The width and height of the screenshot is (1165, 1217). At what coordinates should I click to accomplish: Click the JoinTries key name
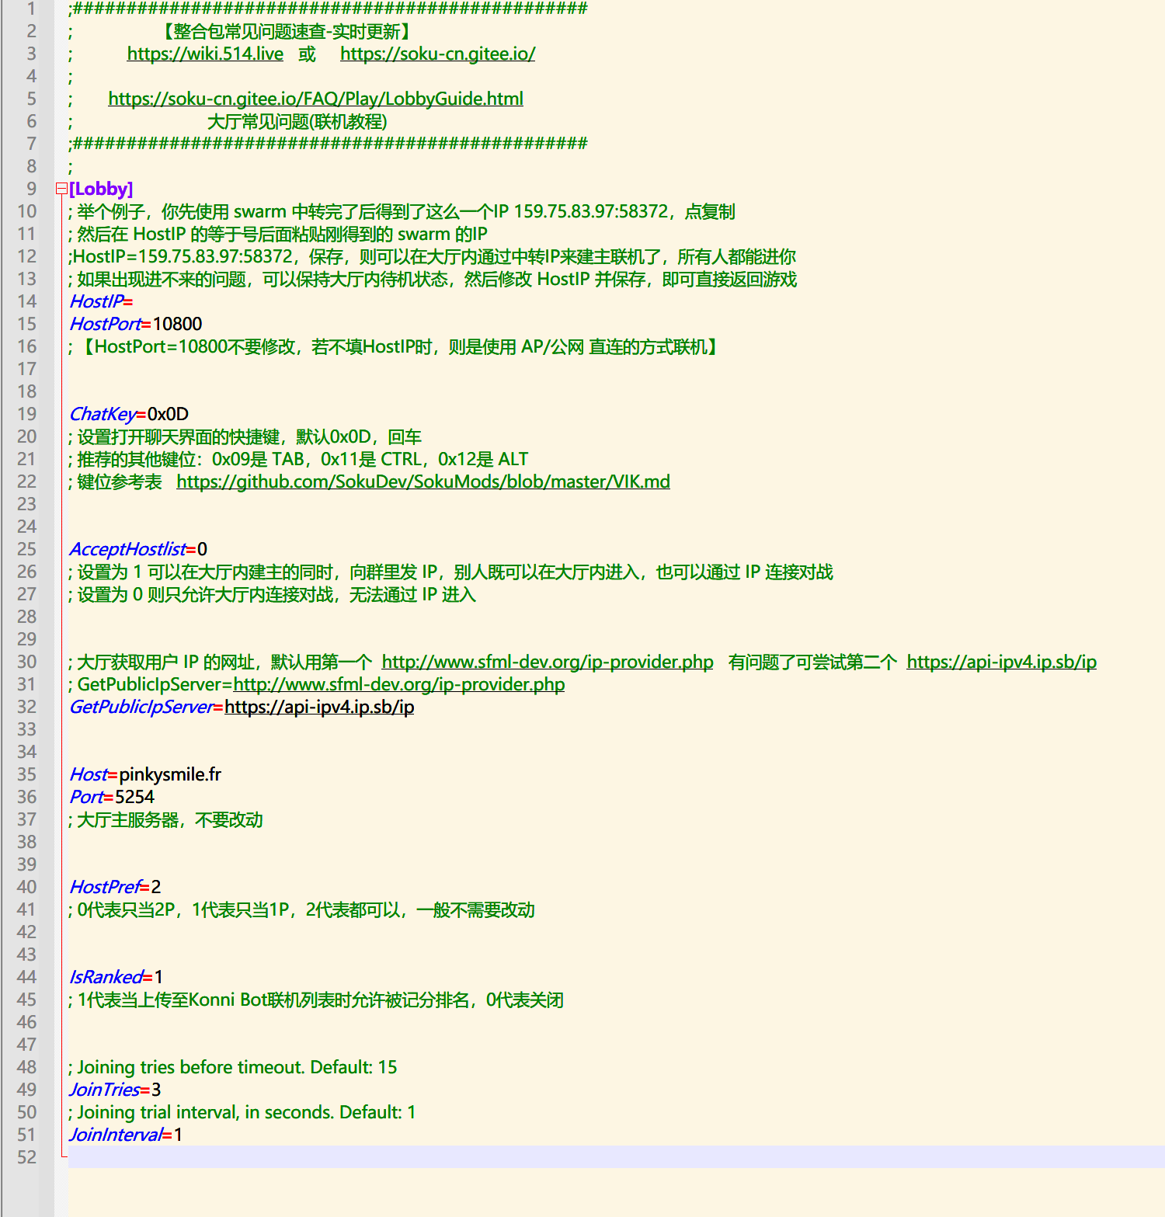pos(105,1090)
